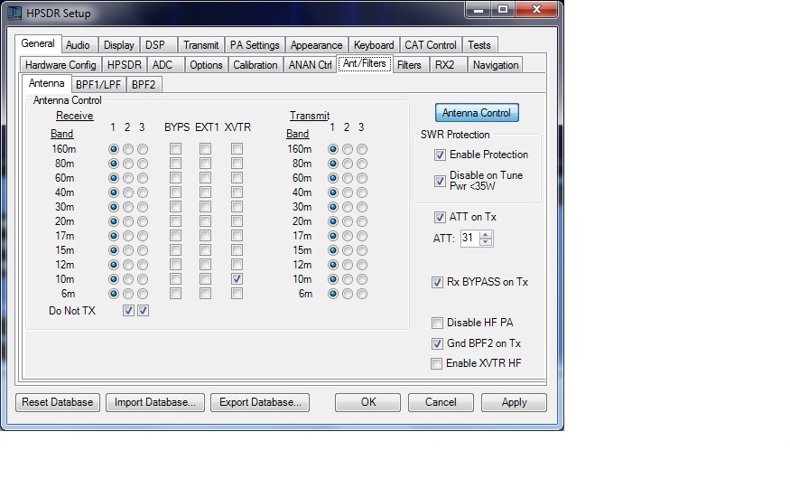Select transmit antenna 2 for 17m

tap(347, 236)
